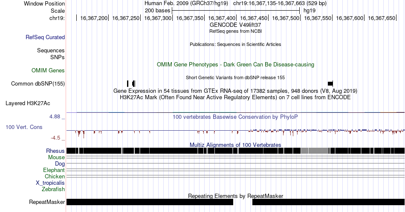This screenshot has width=405, height=212.
Task: Click the 4.88 PhyloP upper scale value
Action: click(x=55, y=117)
